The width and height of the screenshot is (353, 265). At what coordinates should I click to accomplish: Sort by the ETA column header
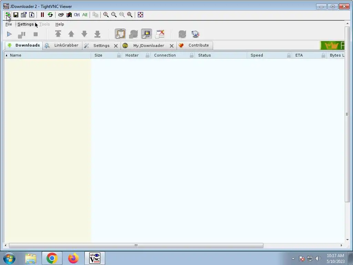(299, 55)
